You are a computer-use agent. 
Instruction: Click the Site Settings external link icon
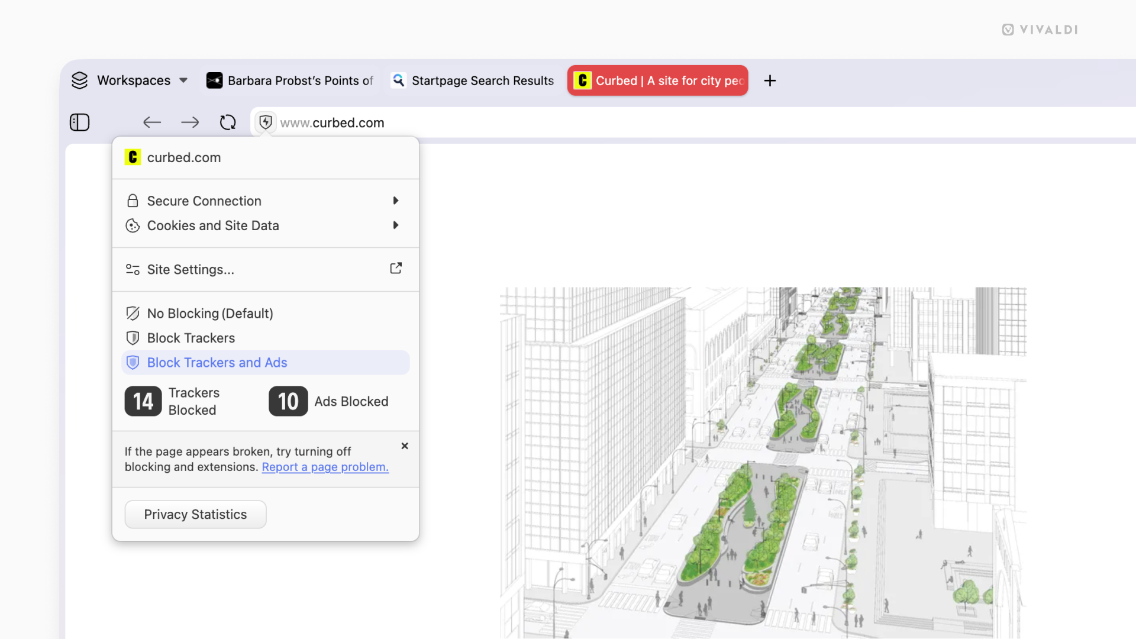coord(396,269)
